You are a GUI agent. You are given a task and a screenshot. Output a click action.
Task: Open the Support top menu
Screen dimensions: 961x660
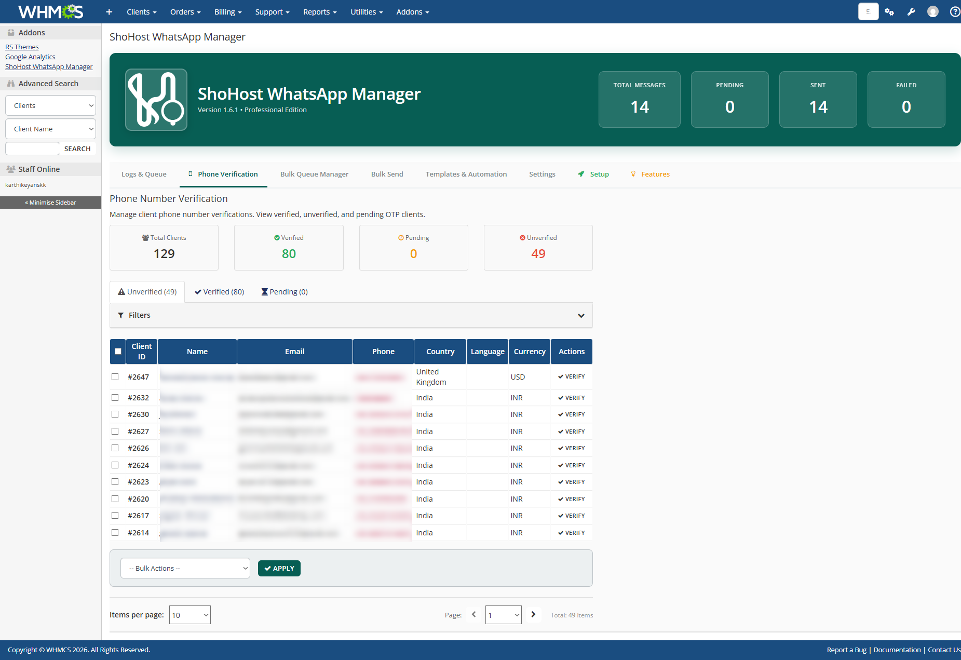[272, 12]
